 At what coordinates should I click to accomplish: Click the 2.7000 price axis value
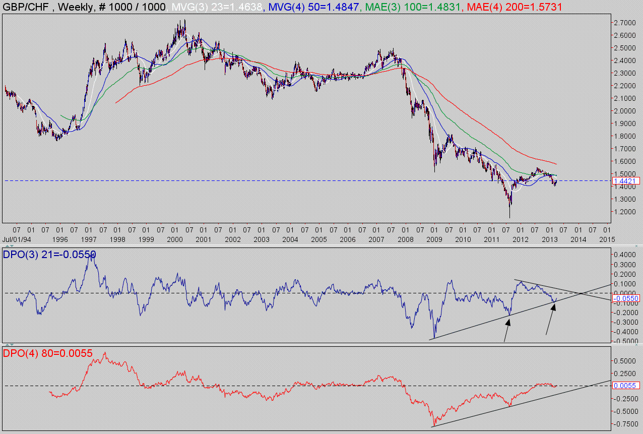click(624, 23)
